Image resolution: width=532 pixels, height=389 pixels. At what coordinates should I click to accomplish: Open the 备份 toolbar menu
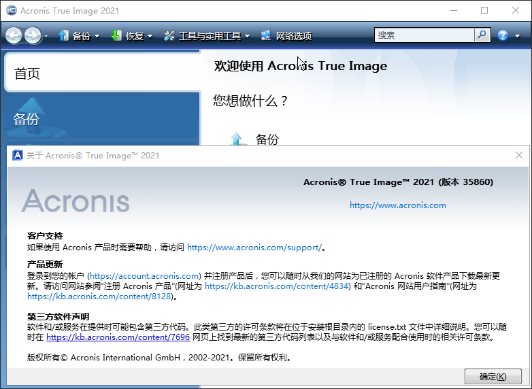pyautogui.click(x=79, y=36)
